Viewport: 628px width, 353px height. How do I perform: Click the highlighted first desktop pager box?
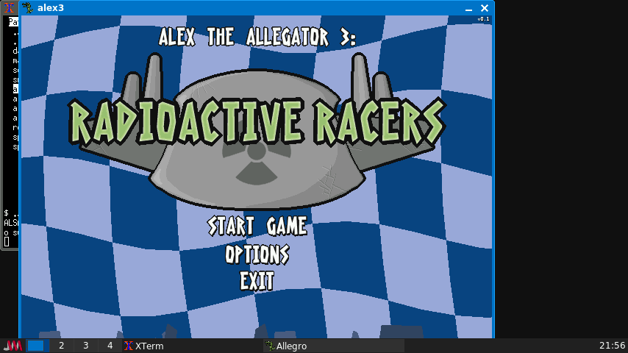click(x=36, y=346)
